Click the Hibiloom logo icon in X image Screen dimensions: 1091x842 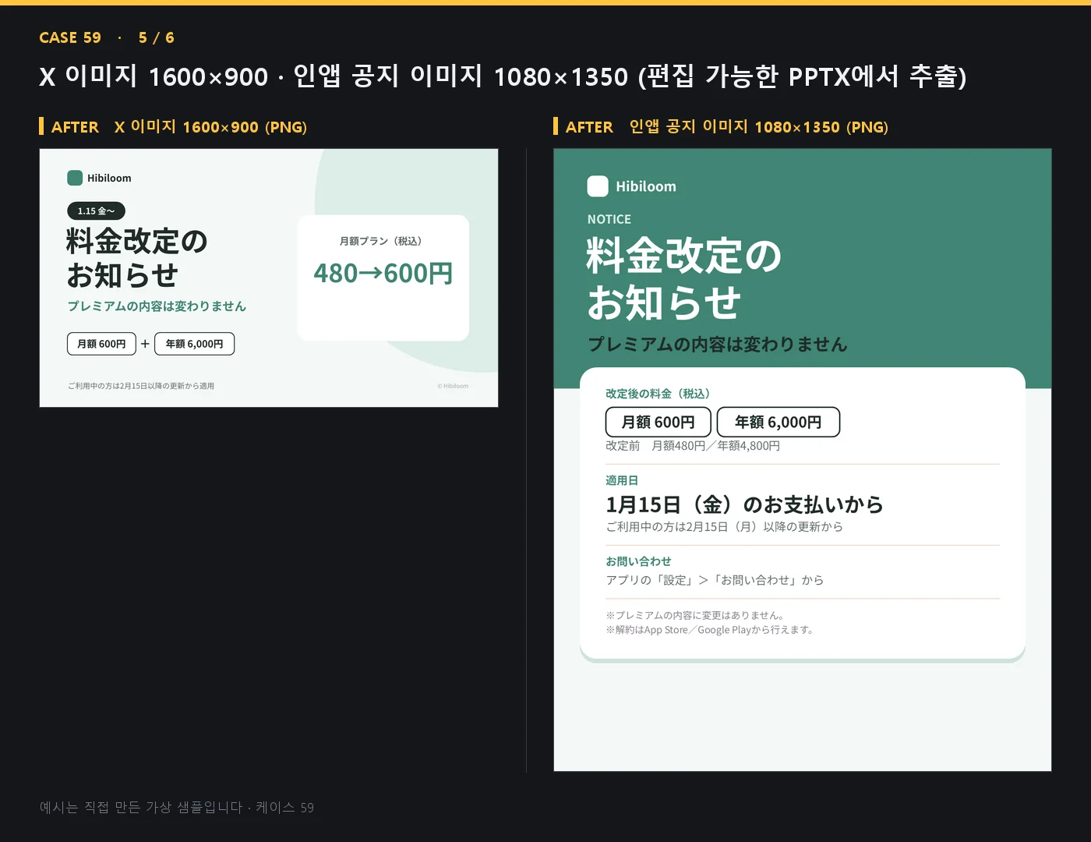[75, 178]
